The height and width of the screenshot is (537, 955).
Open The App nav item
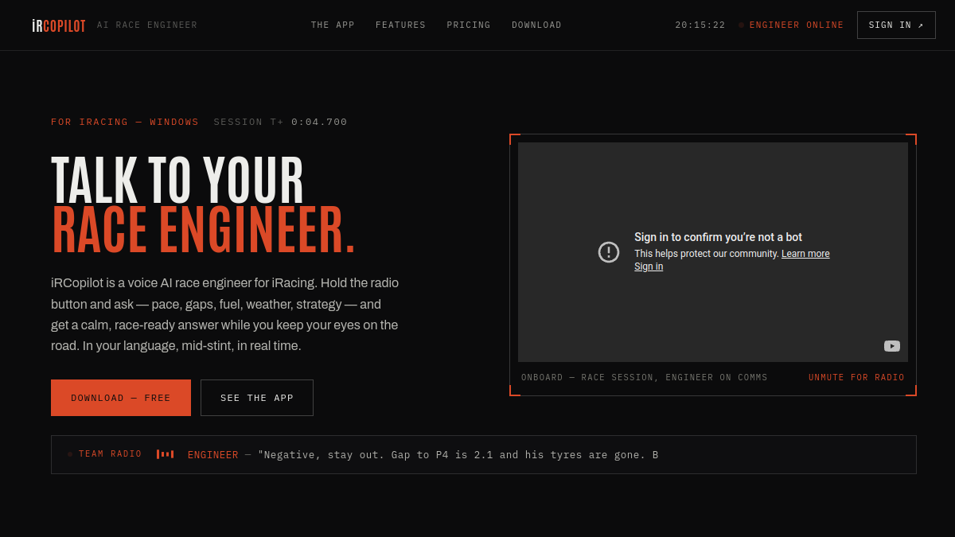[x=333, y=25]
